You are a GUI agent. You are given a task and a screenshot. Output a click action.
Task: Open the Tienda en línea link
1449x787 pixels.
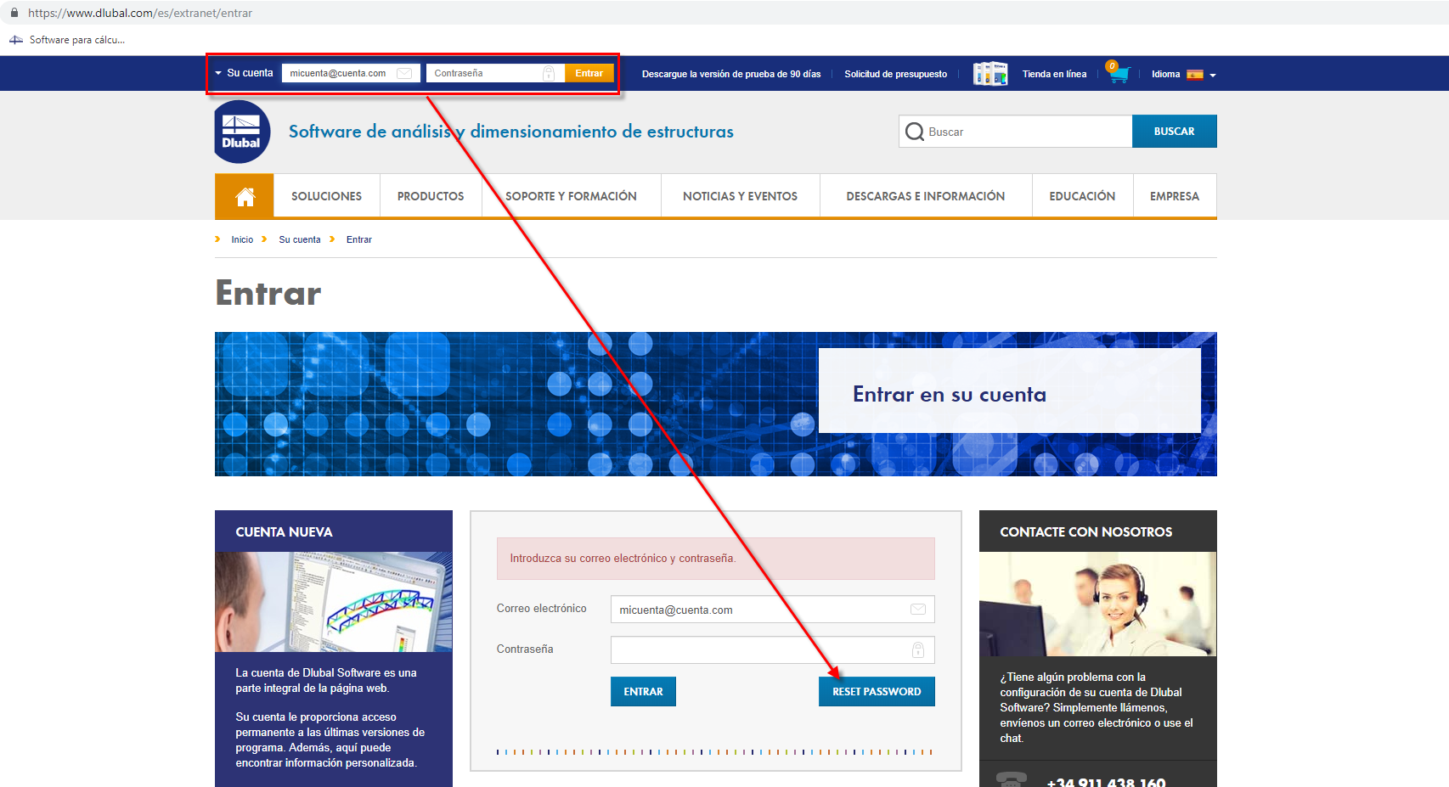pos(1054,74)
